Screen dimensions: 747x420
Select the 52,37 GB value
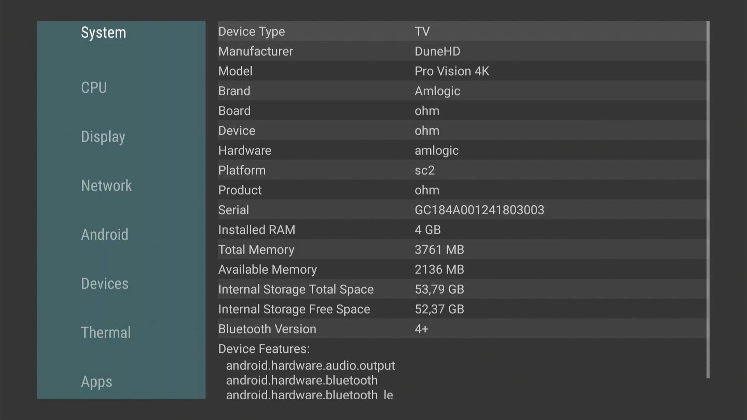pyautogui.click(x=439, y=309)
